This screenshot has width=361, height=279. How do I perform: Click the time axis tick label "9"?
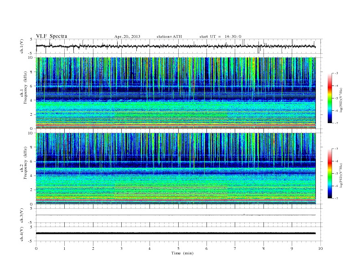292,248
